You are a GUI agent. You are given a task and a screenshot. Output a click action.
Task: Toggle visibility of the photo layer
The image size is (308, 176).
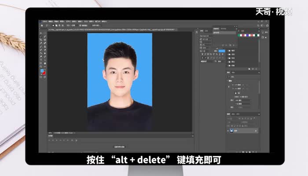[x=228, y=131]
